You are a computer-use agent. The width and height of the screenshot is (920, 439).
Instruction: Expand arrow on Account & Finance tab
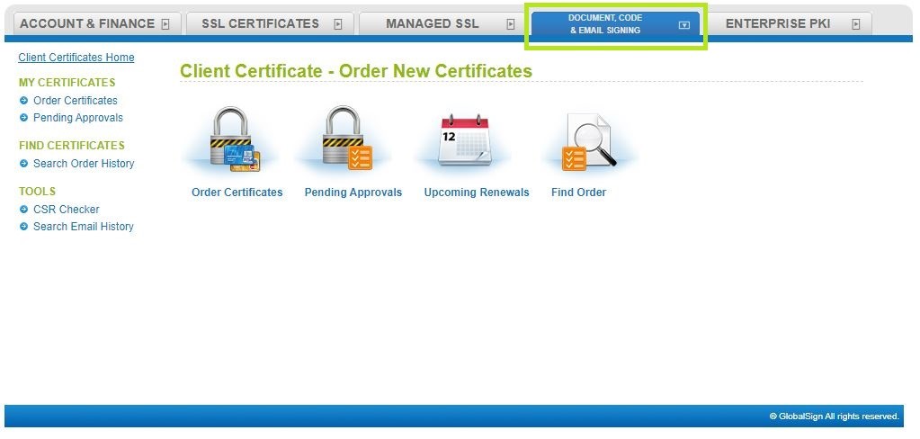coord(165,24)
